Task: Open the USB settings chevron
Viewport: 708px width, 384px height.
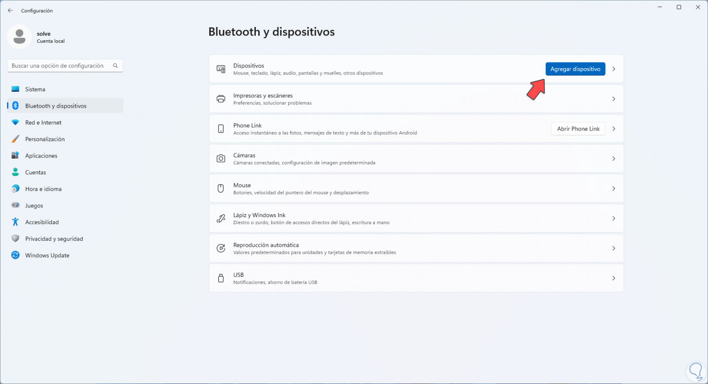Action: [614, 278]
